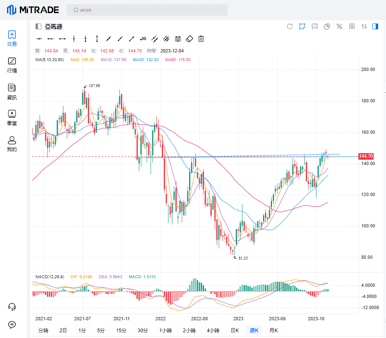This screenshot has height=338, width=386.
Task: Select the eraser drawing tool
Action: tap(189, 39)
